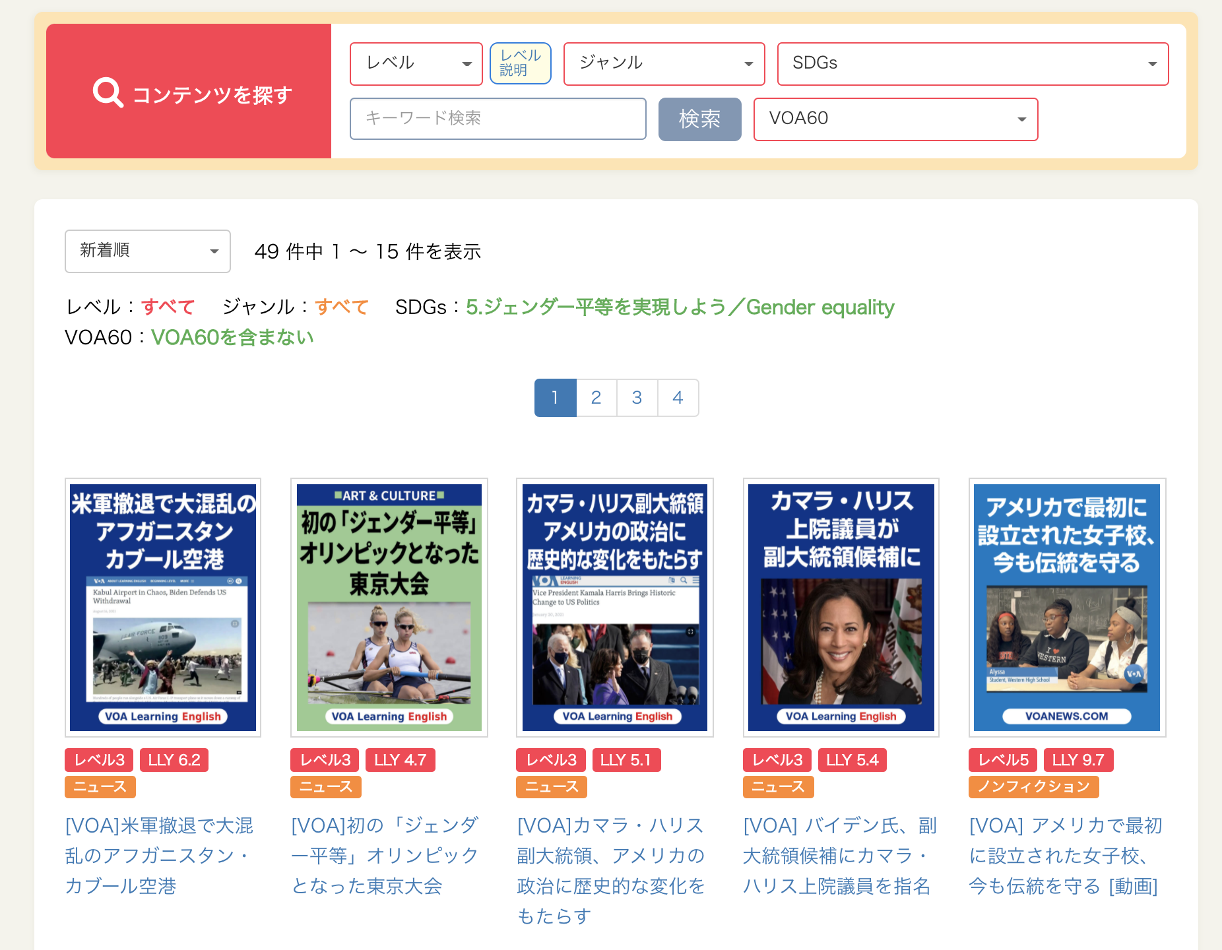Open the first girls' school video thumbnail

click(x=1067, y=608)
